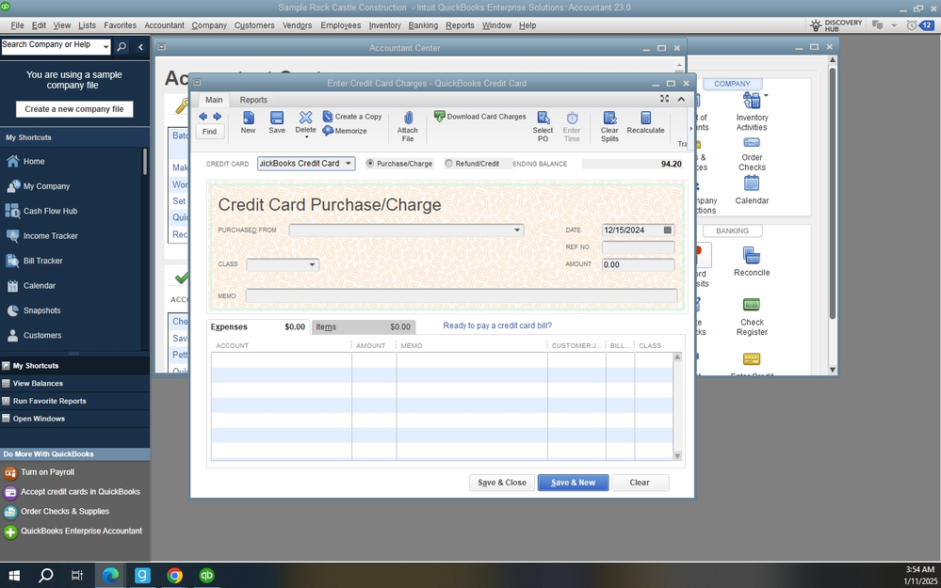This screenshot has height=588, width=941.
Task: Select the Items tab
Action: 363,326
